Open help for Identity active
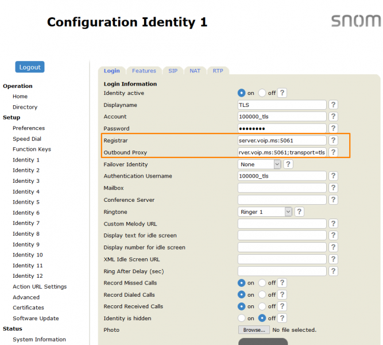The width and height of the screenshot is (383, 345). coord(282,93)
